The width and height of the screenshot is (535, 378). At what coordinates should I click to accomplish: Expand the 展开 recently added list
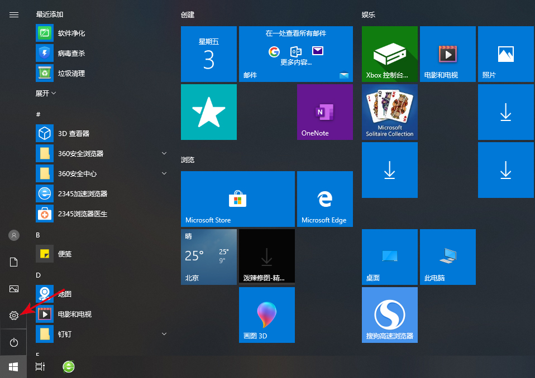[46, 93]
